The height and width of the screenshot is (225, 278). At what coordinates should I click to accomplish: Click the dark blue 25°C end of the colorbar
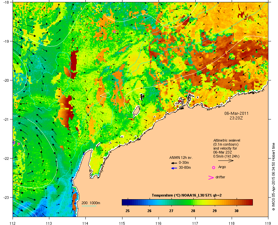(124, 202)
